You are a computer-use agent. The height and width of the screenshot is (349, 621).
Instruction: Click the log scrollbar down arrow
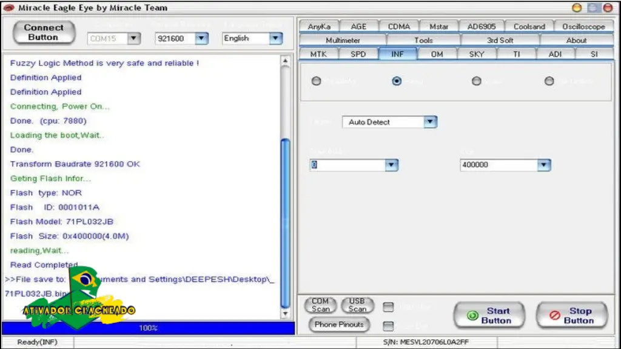[285, 314]
